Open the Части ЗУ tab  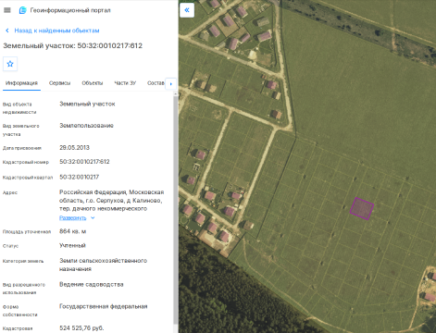tap(125, 83)
